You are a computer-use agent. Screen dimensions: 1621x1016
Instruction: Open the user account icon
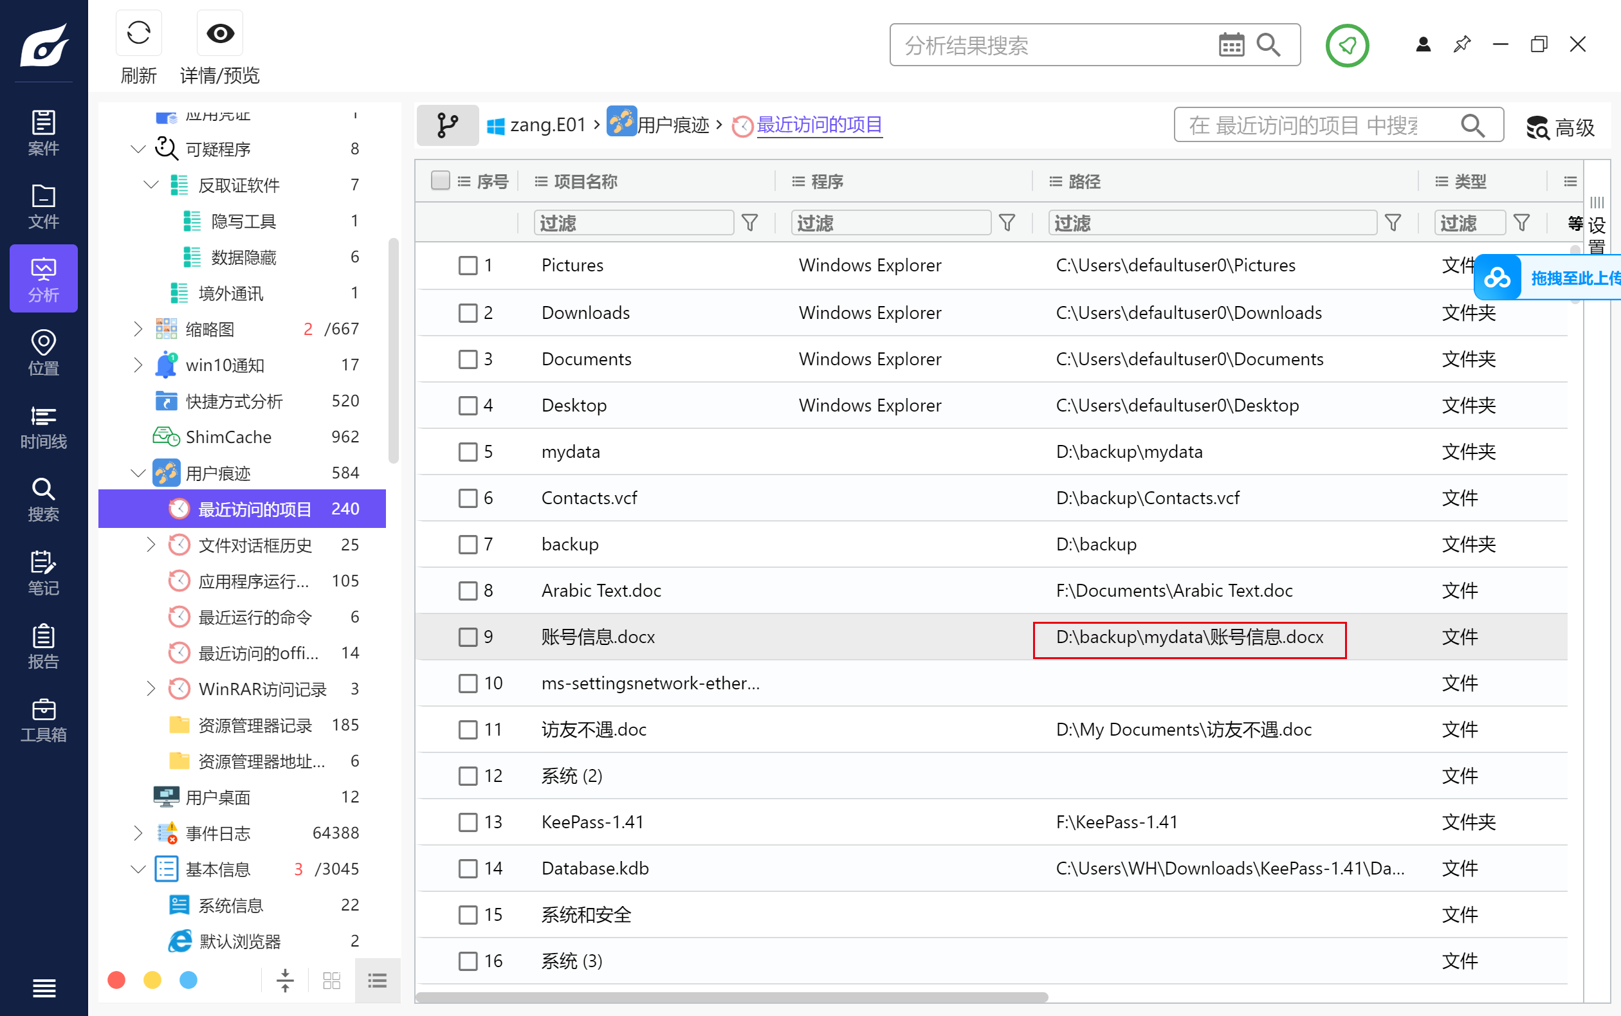pyautogui.click(x=1423, y=45)
